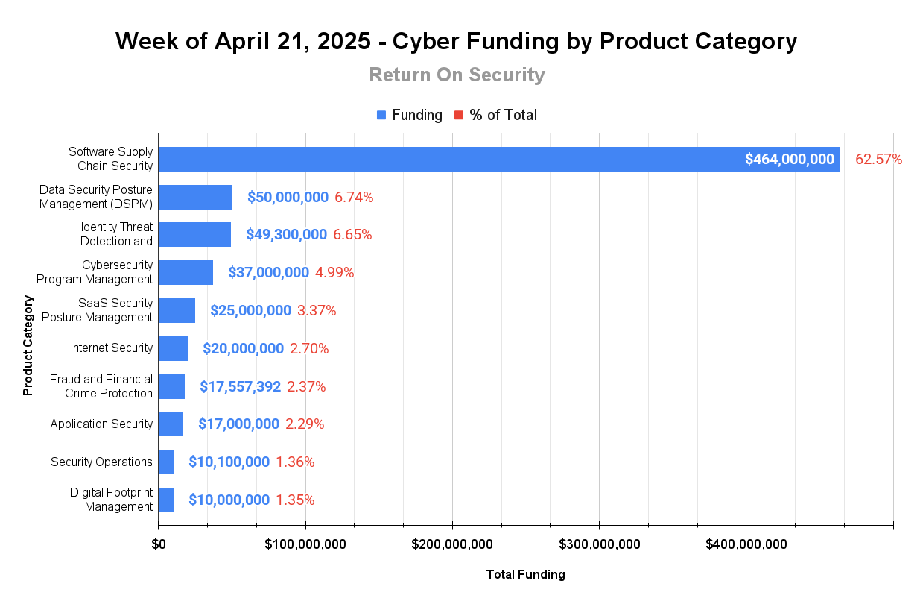Viewport: 923px width, 610px height.
Task: Click the 62.57% percentage label
Action: coord(878,159)
